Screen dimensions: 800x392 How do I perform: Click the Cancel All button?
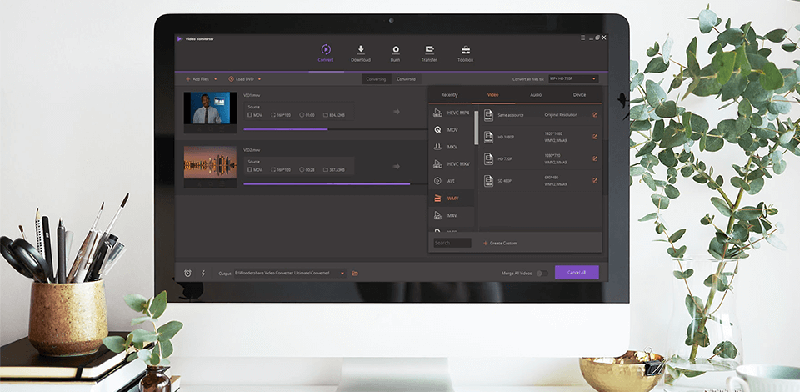(x=577, y=273)
